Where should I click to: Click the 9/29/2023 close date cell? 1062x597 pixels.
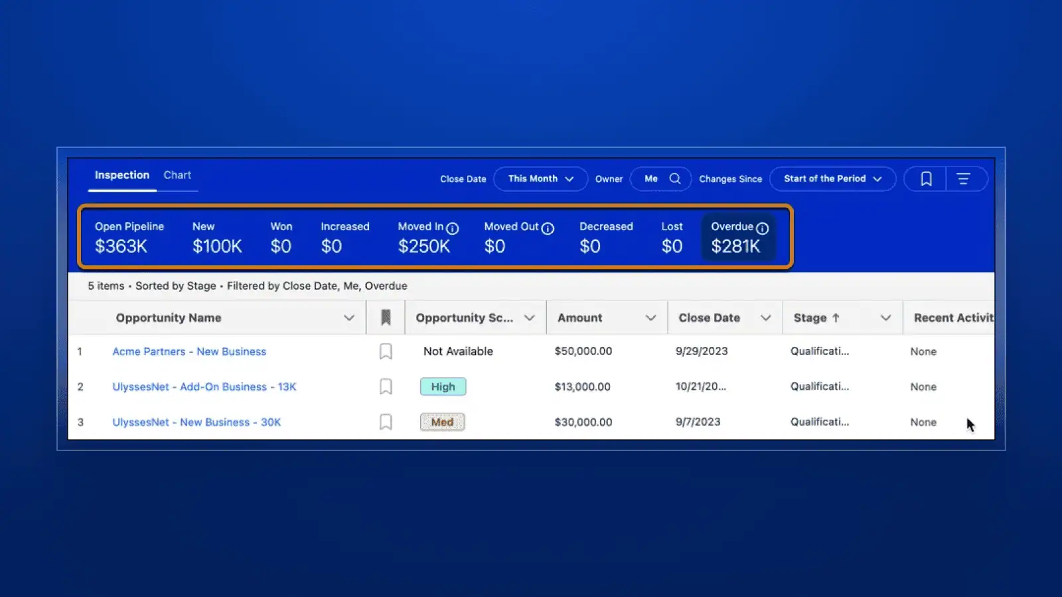point(702,352)
